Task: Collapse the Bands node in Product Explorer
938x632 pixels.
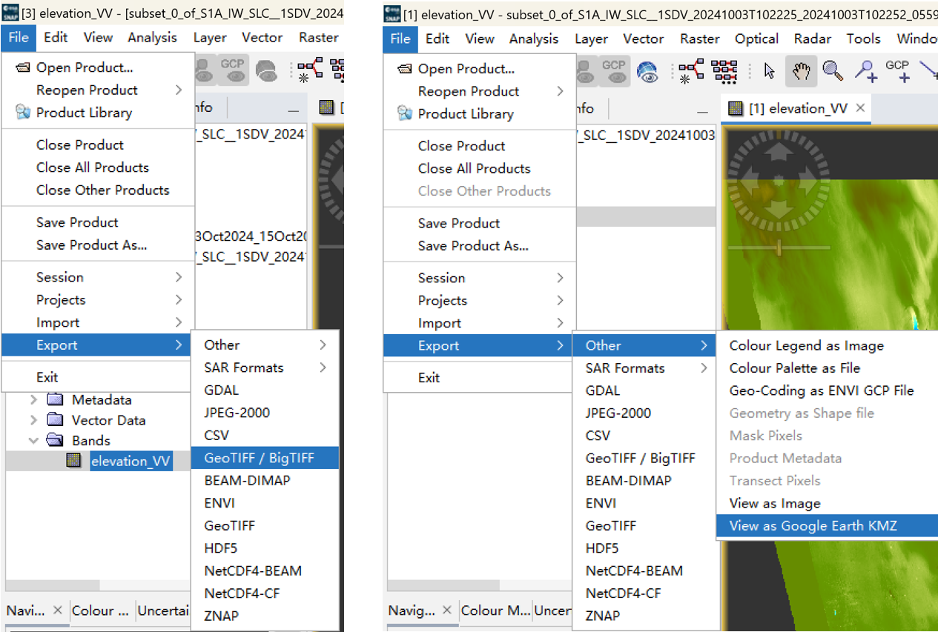Action: 33,439
